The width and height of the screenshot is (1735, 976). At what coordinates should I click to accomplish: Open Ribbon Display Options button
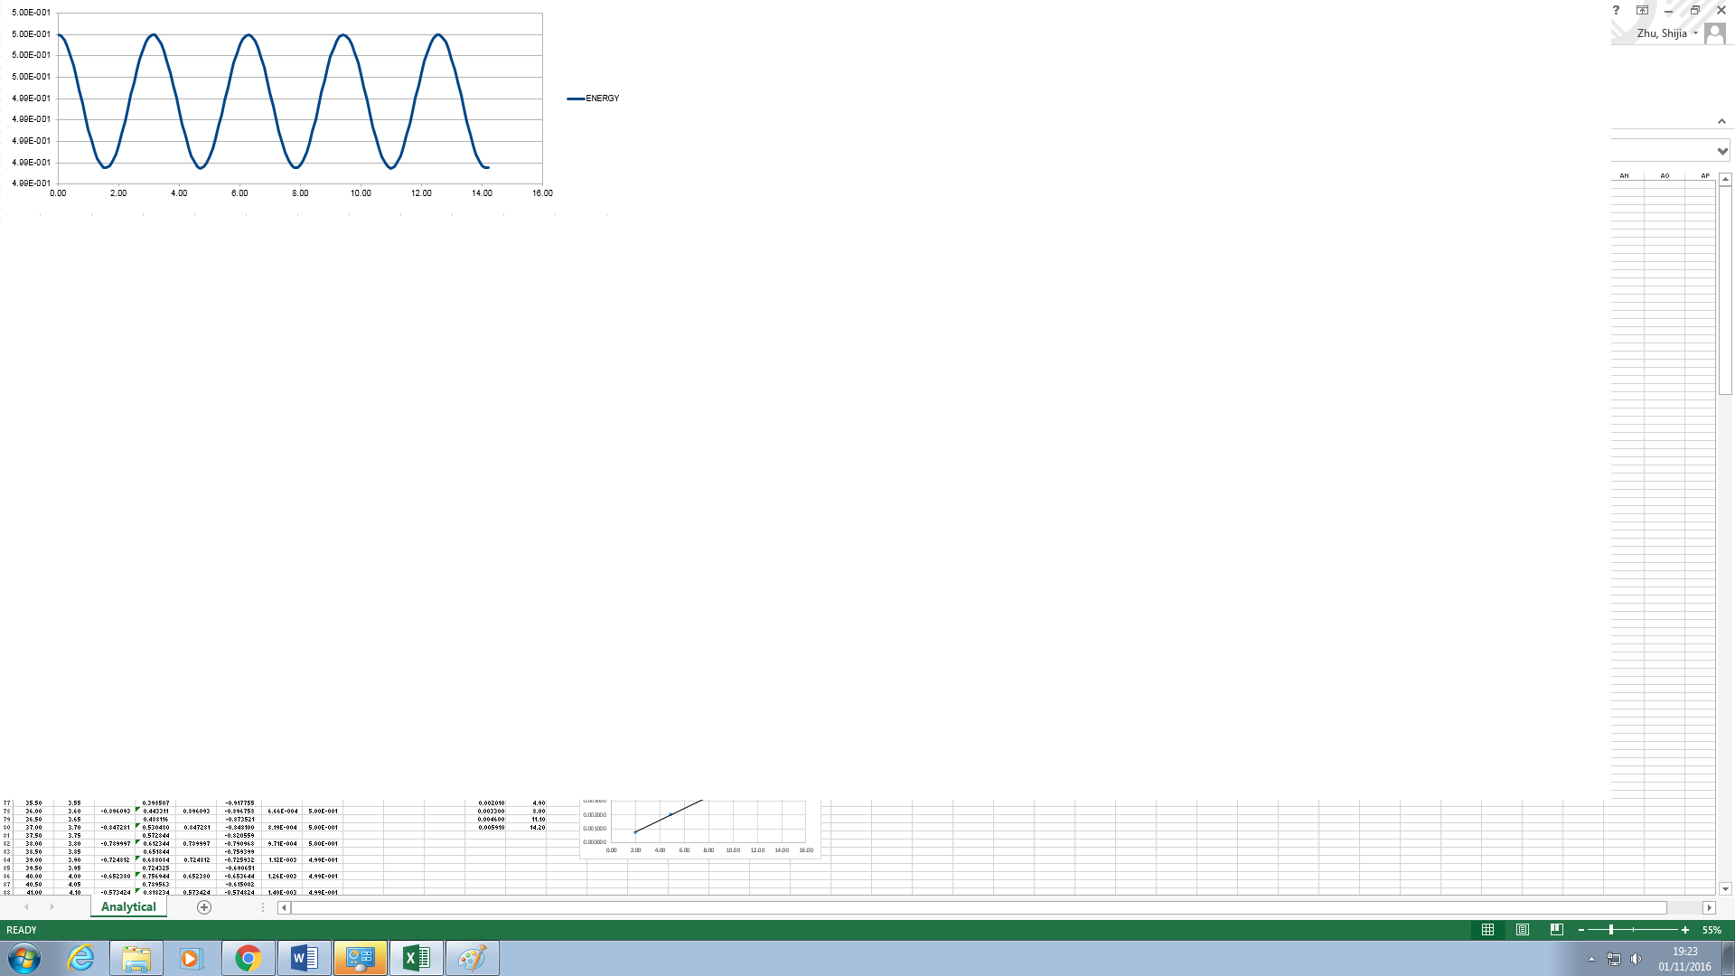(1642, 11)
